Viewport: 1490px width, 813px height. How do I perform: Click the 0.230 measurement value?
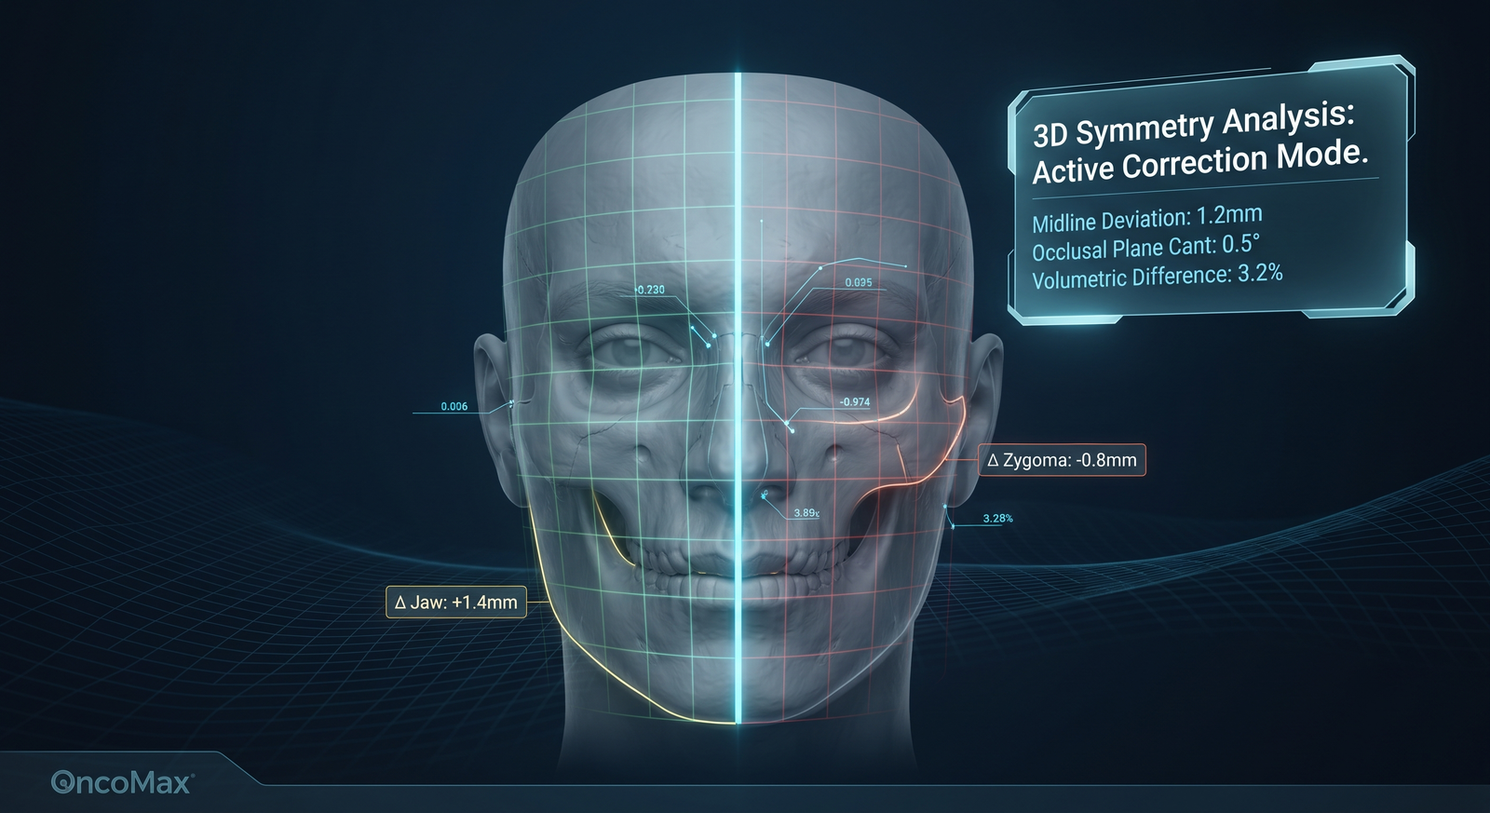[x=650, y=290]
